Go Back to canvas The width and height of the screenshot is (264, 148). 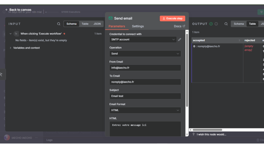(x=20, y=10)
